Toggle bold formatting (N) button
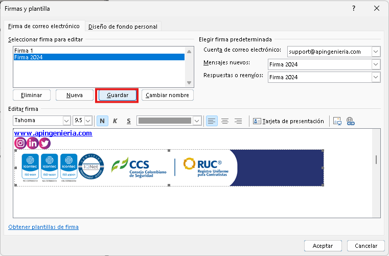 tap(102, 121)
